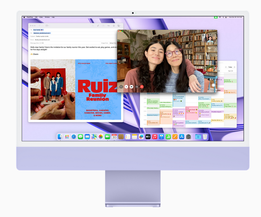Turn off the FaceTime camera
Viewport: 261px width, 217px height.
[x=131, y=87]
